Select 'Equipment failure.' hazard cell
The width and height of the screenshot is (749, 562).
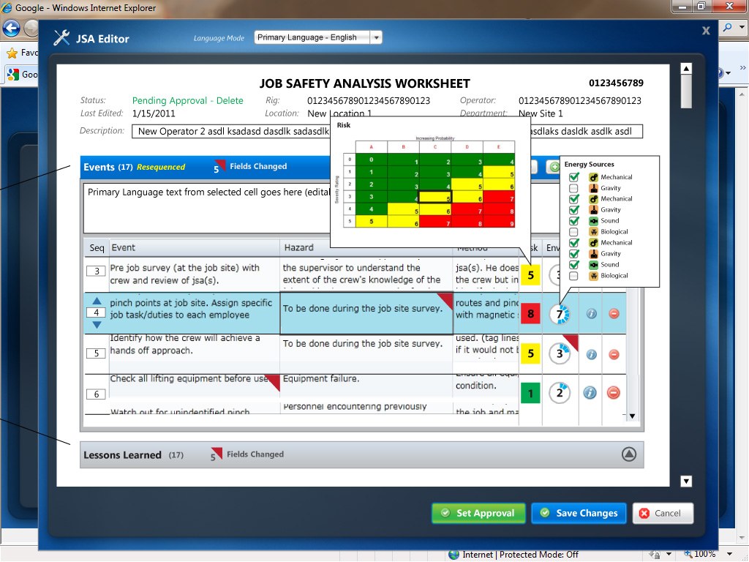[366, 385]
